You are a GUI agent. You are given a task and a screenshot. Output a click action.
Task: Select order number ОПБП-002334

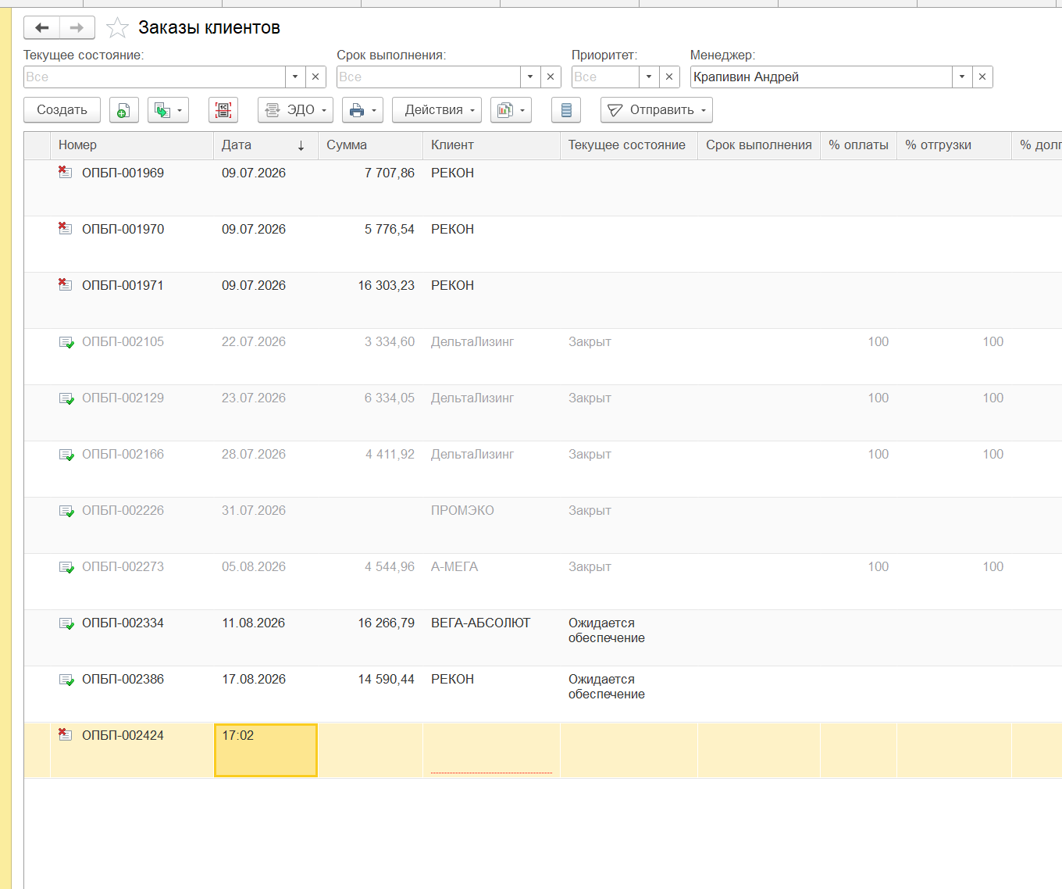123,623
